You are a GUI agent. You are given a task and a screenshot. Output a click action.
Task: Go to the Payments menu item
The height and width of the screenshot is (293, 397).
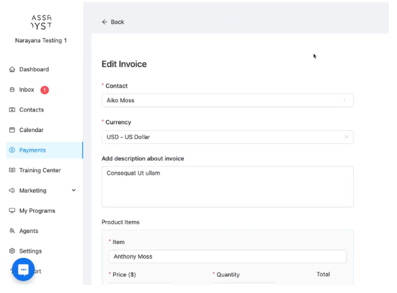tap(33, 150)
